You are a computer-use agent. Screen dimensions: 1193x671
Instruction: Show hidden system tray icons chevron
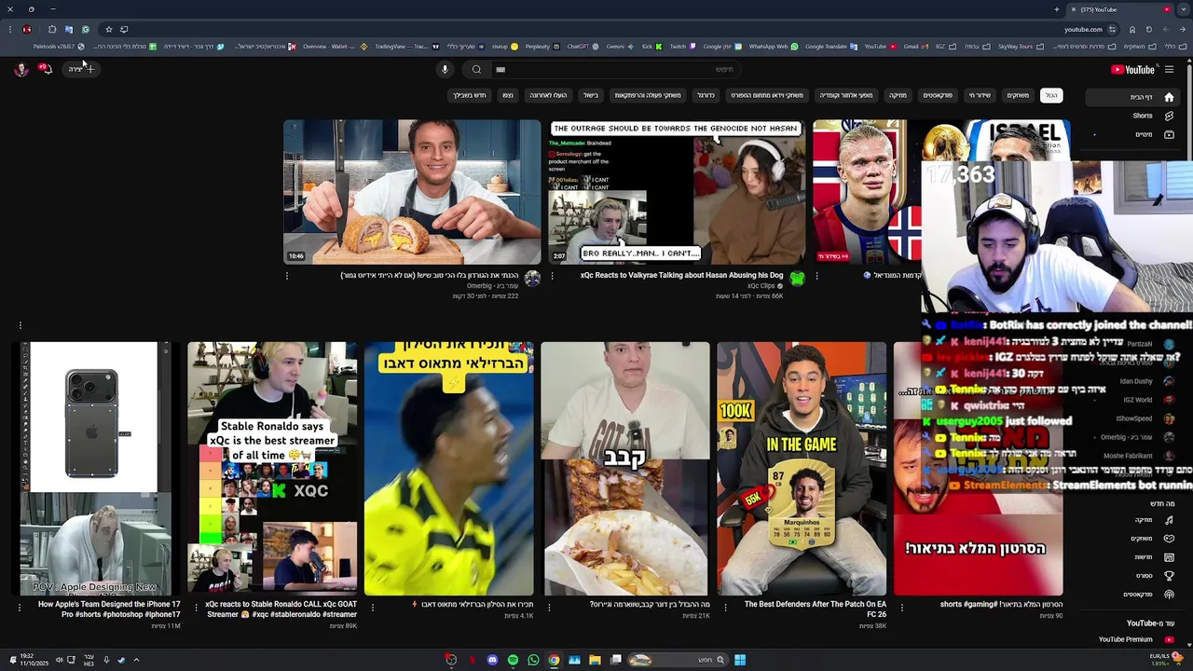[136, 660]
